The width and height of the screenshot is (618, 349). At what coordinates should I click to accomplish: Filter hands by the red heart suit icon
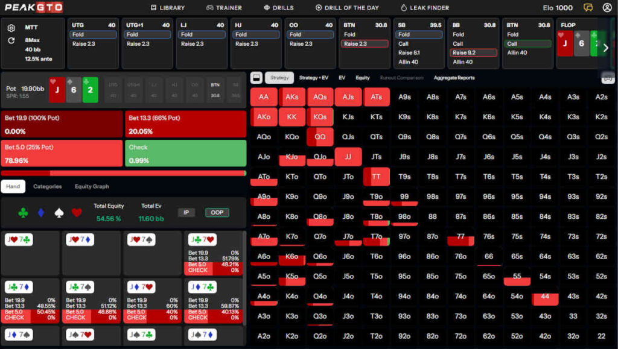click(x=77, y=212)
